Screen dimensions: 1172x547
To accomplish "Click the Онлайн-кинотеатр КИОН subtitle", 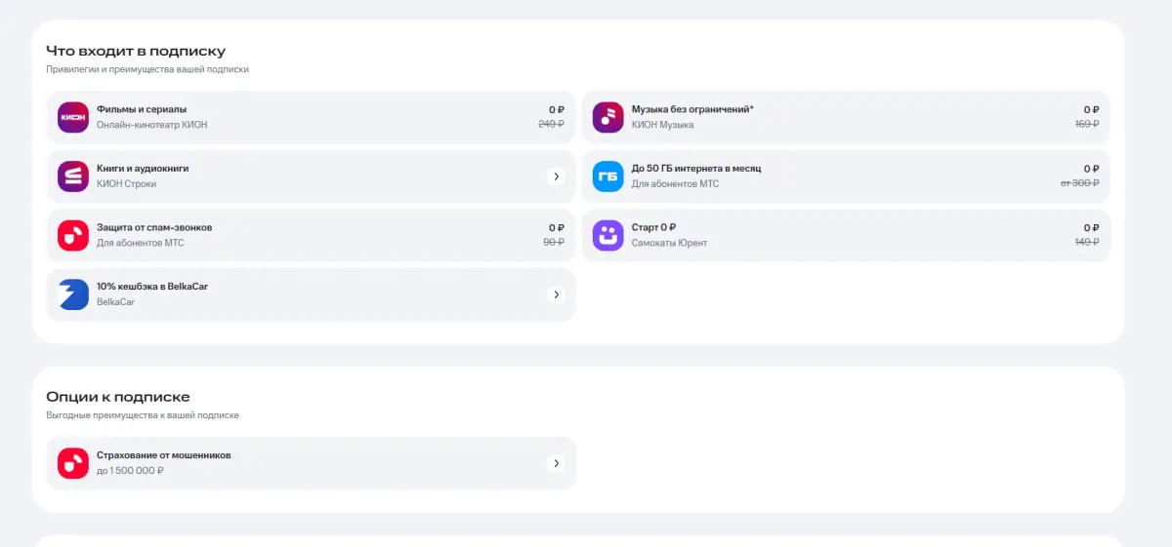I will tap(152, 125).
